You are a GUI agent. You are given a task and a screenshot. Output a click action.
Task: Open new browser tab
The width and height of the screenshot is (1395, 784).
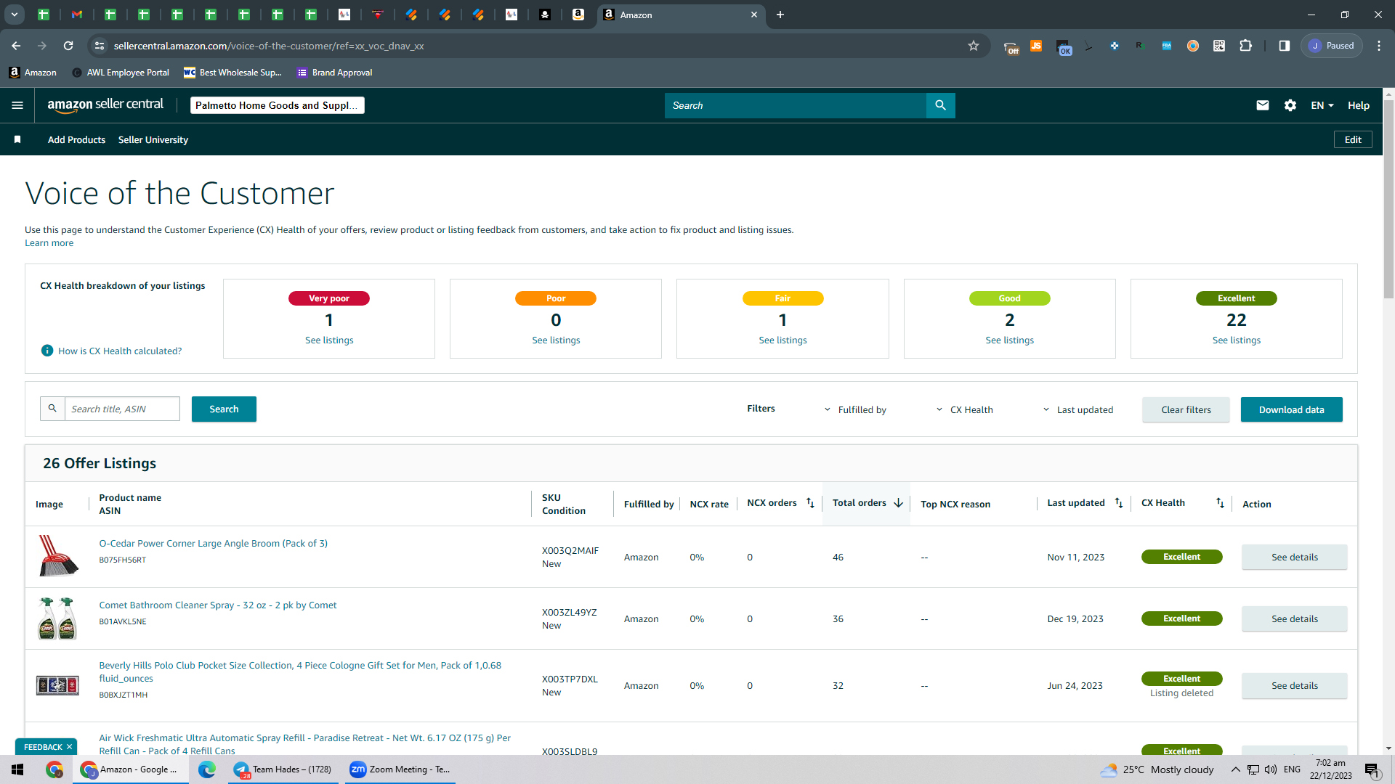[780, 15]
